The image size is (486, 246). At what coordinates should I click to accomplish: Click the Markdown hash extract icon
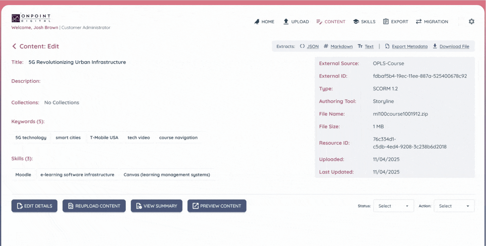326,46
